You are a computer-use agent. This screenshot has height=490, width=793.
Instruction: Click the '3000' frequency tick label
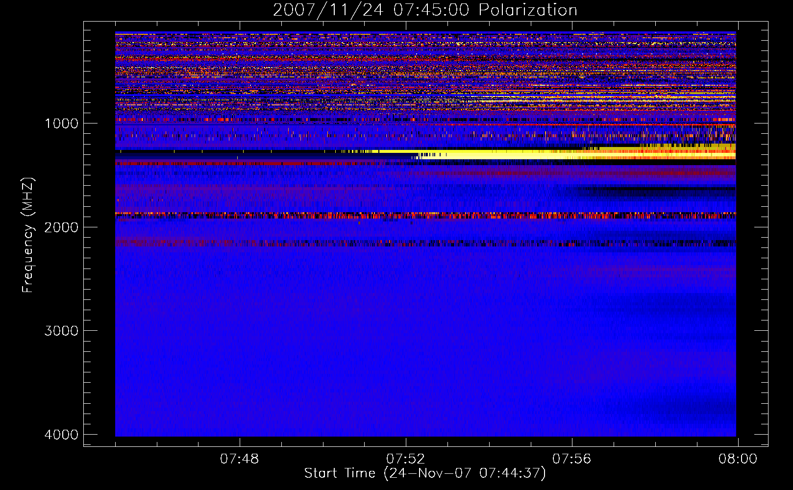click(x=61, y=331)
